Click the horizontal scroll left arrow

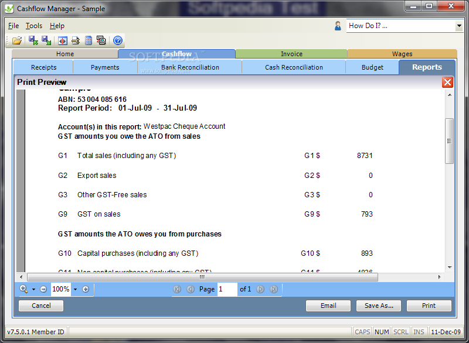tap(21, 277)
